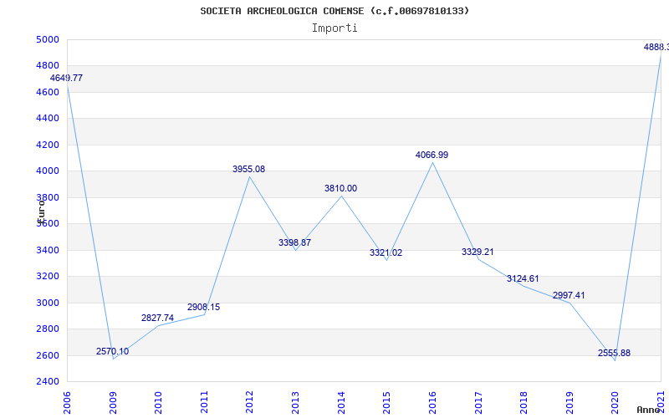Screen dimensions: 669x418
Task: Select data label 2827.74
Action: pyautogui.click(x=157, y=318)
